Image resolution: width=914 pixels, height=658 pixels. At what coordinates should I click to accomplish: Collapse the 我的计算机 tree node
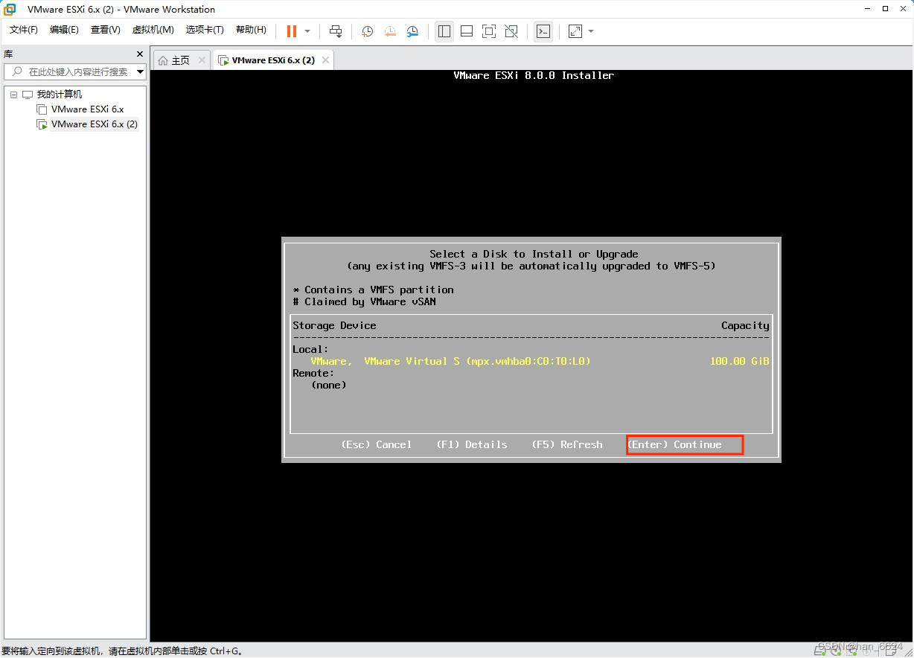click(13, 95)
